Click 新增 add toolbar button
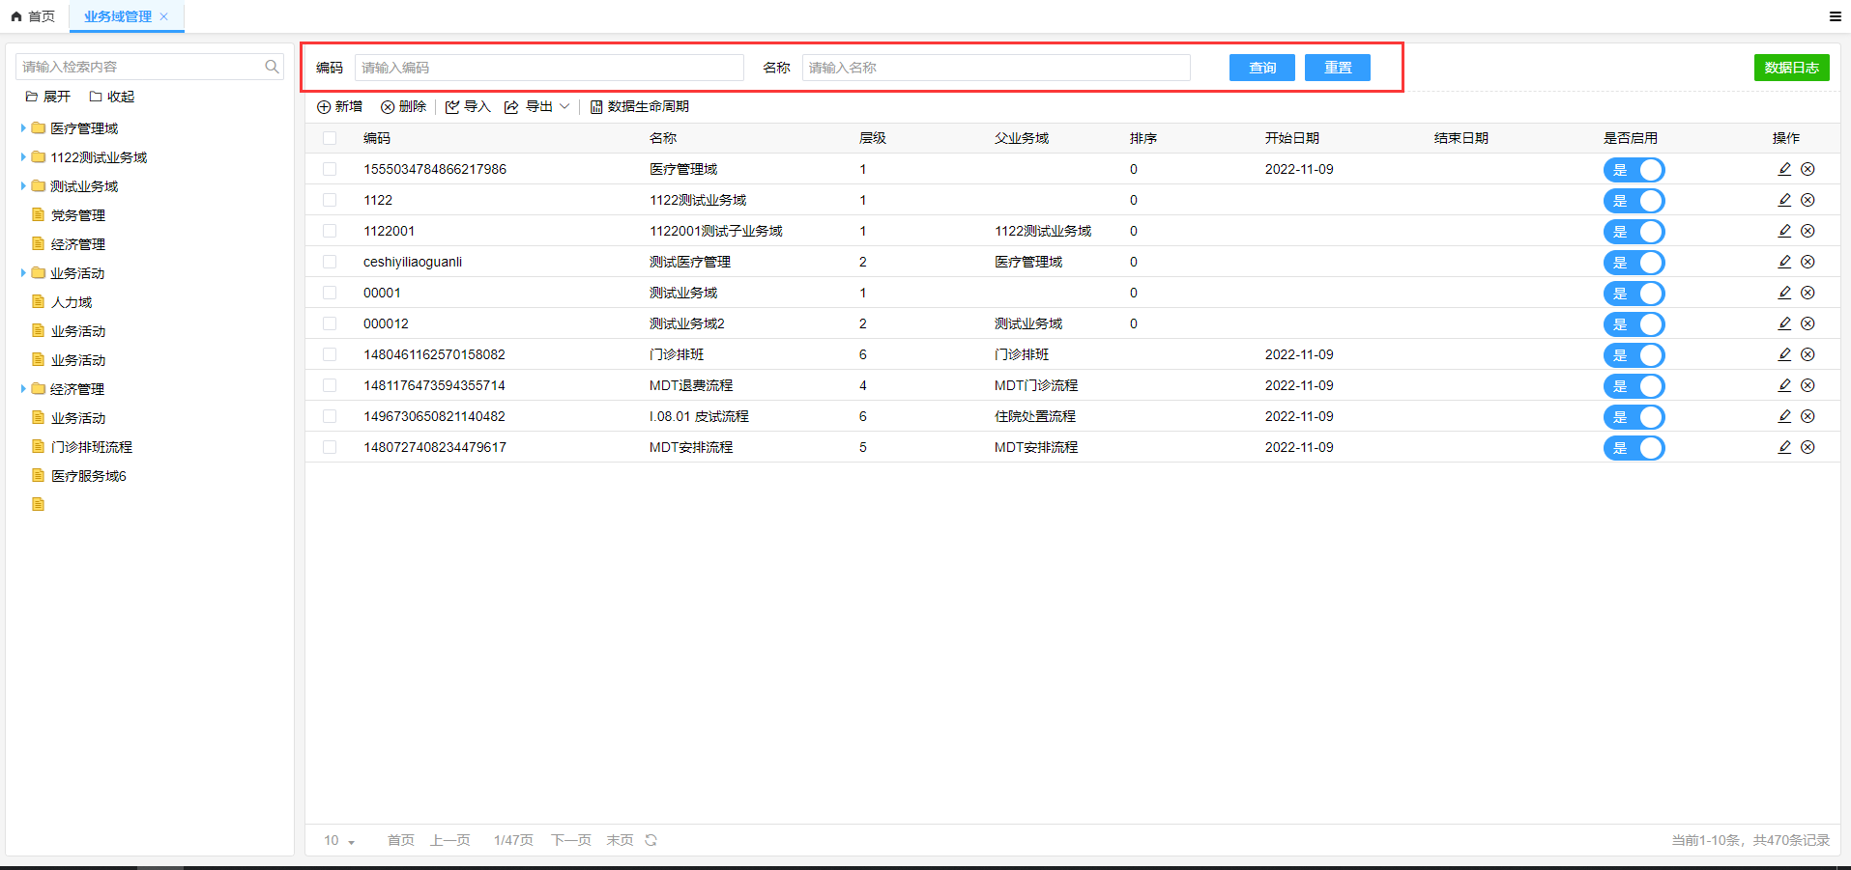This screenshot has width=1851, height=870. tap(339, 106)
